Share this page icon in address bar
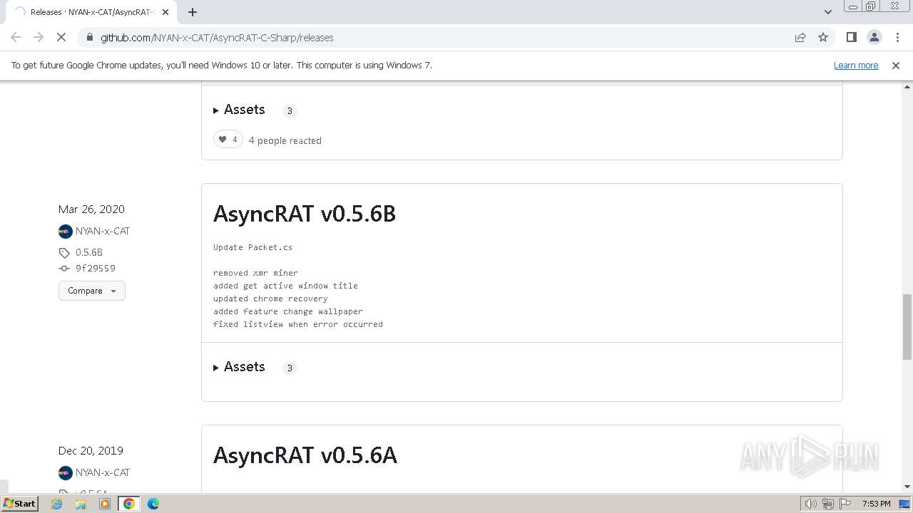This screenshot has width=913, height=513. (800, 38)
